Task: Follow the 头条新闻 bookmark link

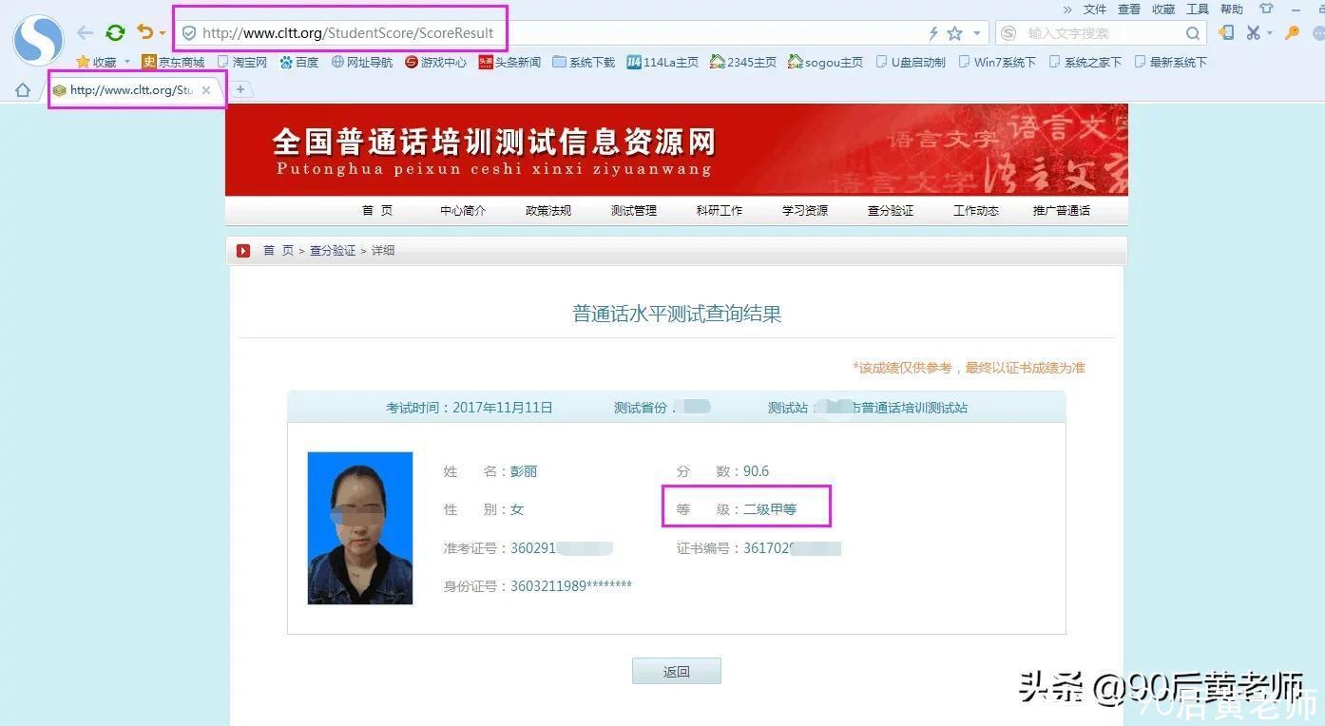Action: point(517,62)
